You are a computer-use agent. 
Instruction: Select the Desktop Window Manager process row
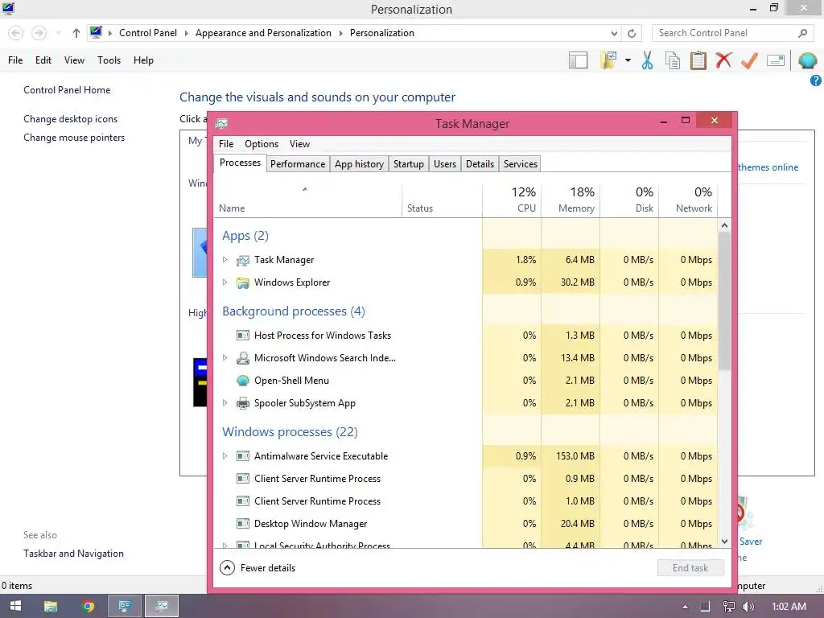(466, 524)
